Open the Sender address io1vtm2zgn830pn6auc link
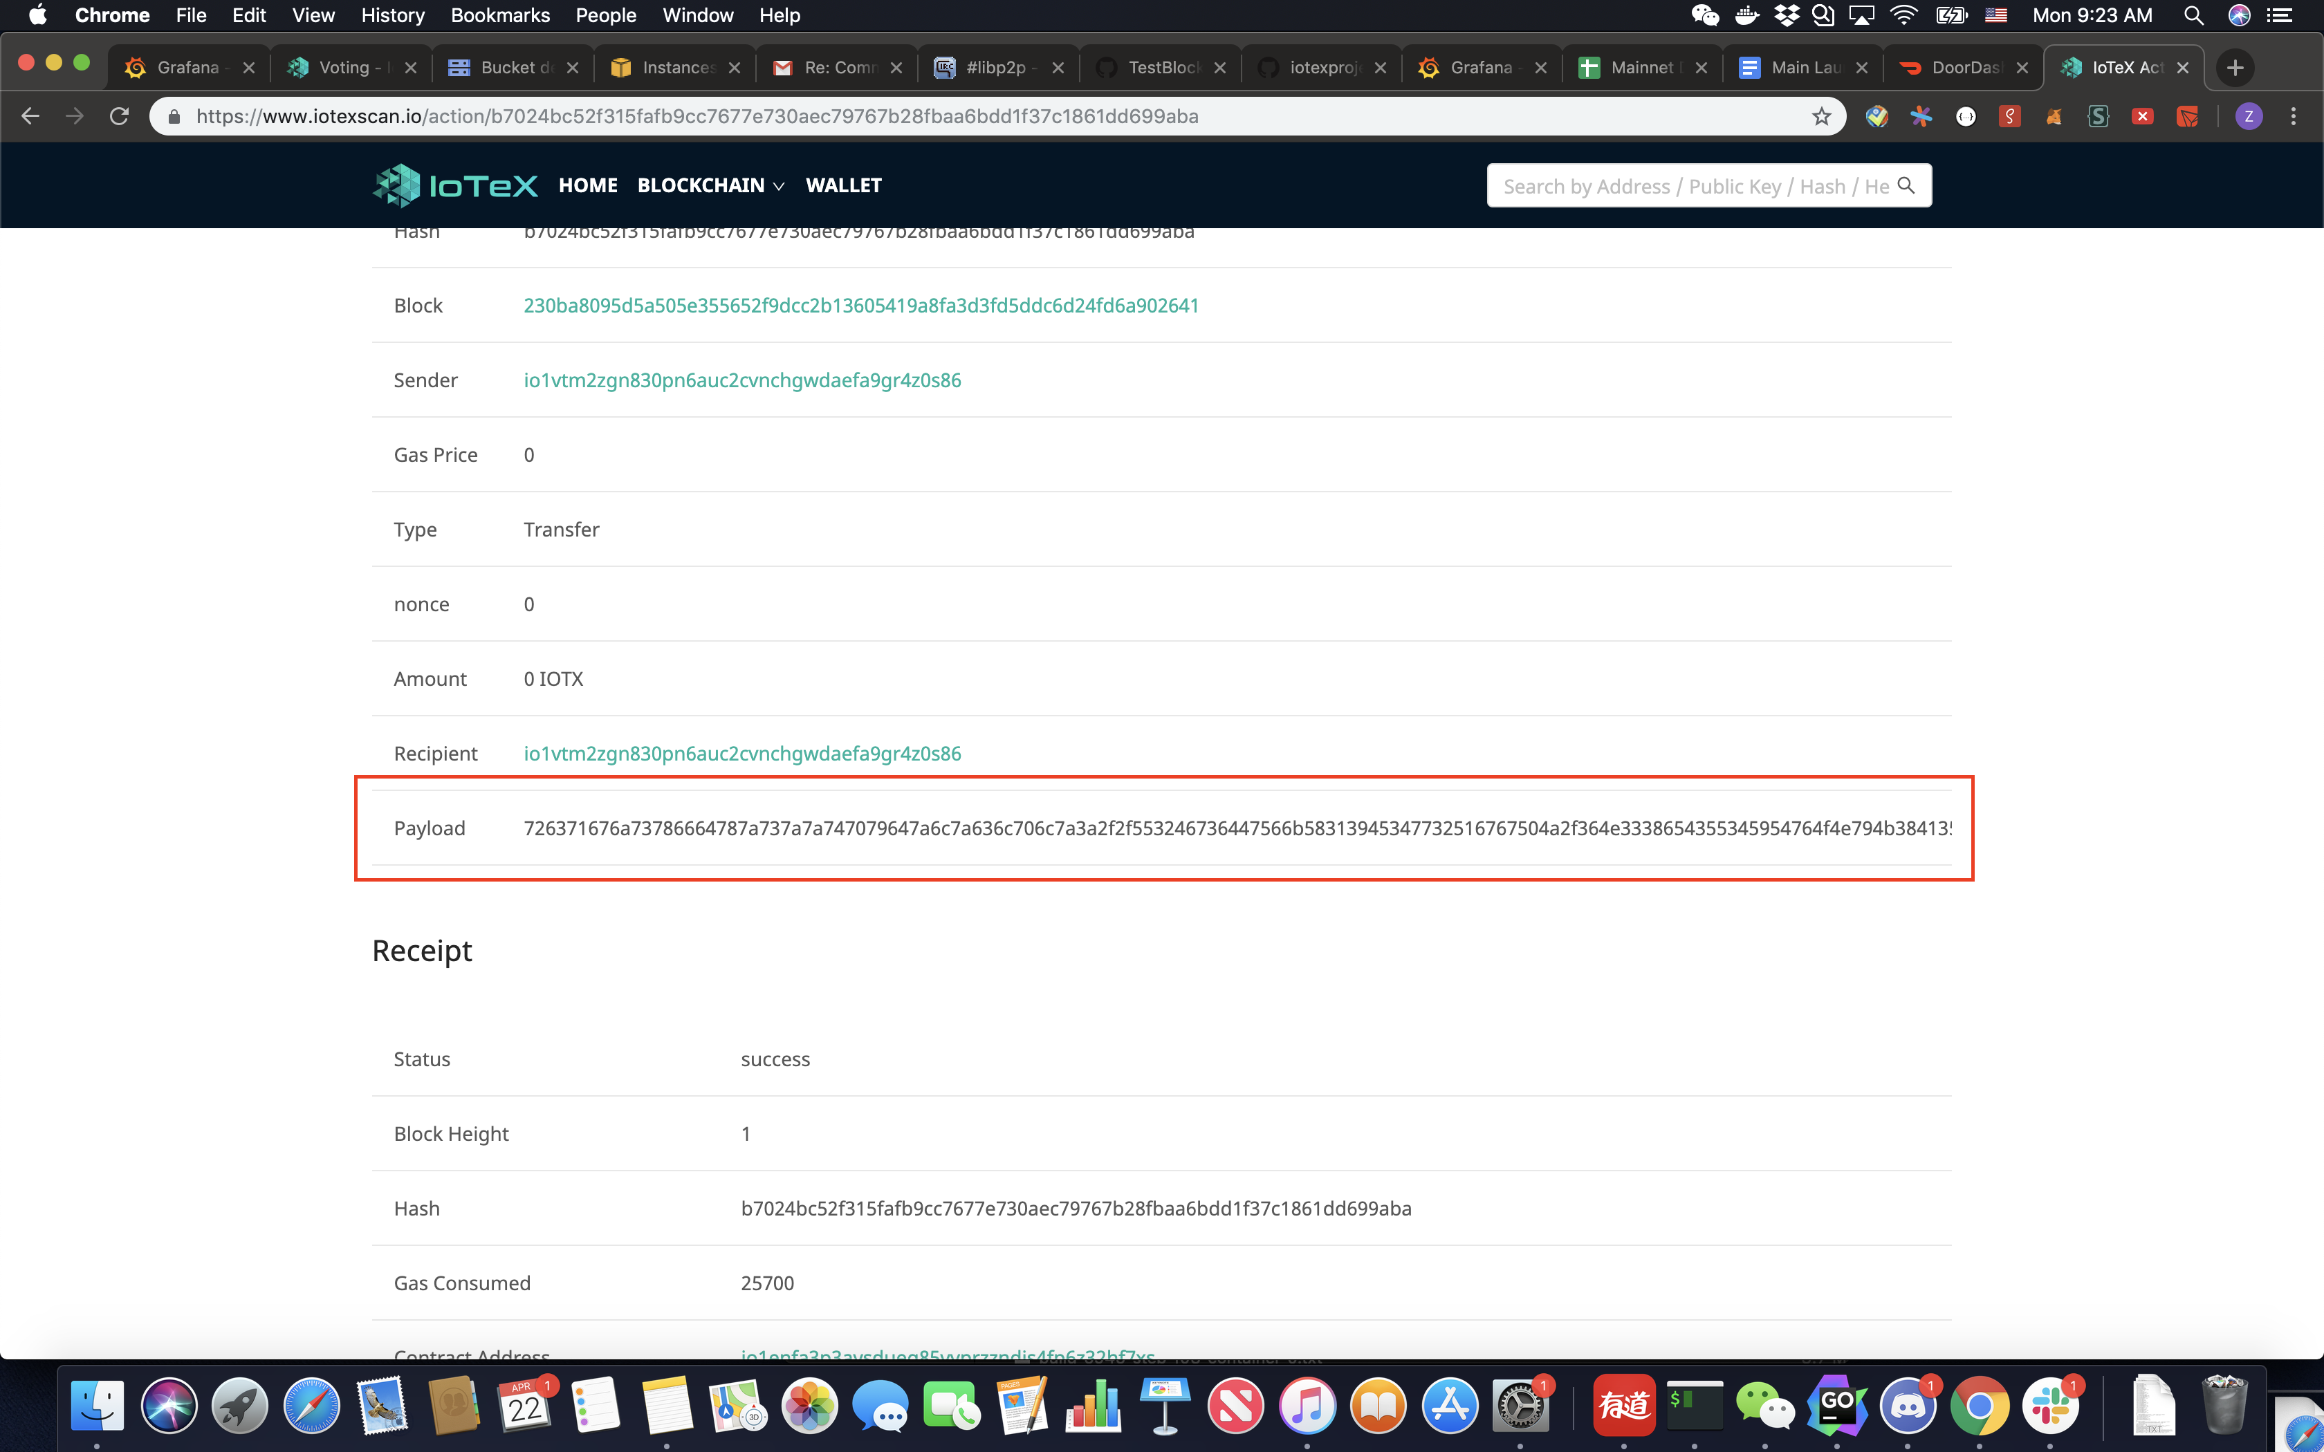 pyautogui.click(x=741, y=380)
